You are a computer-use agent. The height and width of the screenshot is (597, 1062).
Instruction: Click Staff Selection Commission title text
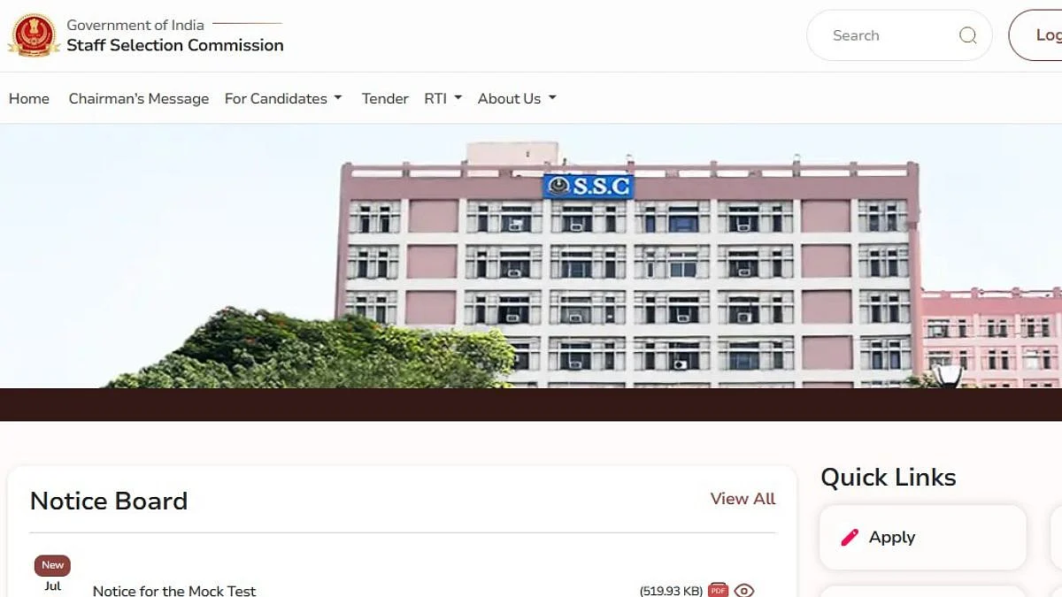point(175,45)
